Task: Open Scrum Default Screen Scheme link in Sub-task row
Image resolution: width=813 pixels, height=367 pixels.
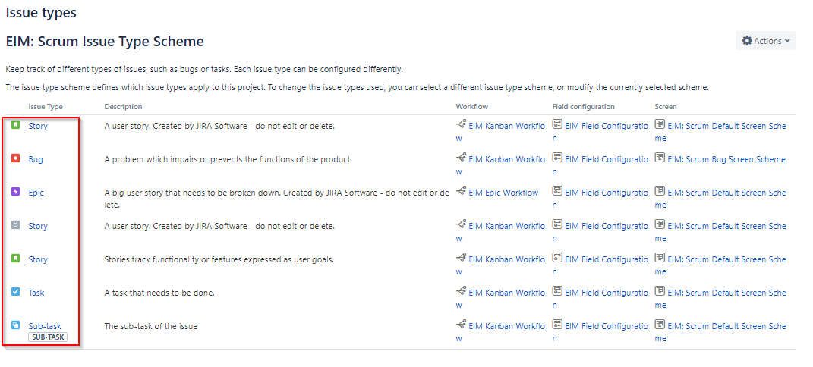Action: (720, 332)
